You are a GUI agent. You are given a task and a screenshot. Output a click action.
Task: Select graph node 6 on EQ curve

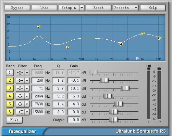[x=159, y=38]
